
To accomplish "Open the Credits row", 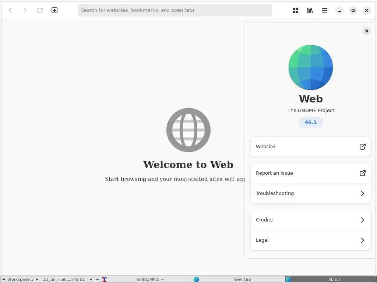I will click(311, 220).
